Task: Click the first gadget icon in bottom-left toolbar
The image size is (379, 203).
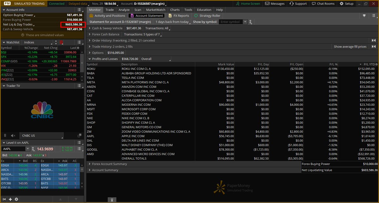Action: [x=4, y=199]
